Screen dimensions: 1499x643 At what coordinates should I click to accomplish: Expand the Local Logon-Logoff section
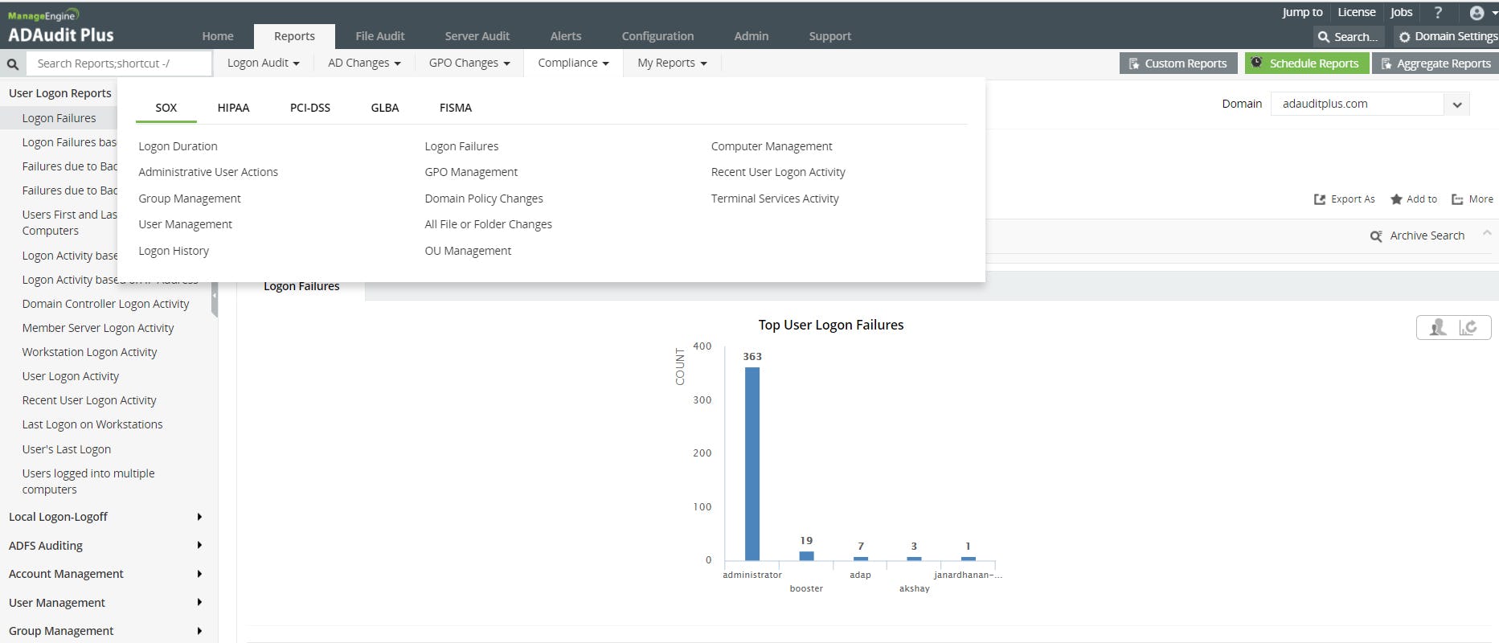coord(104,517)
